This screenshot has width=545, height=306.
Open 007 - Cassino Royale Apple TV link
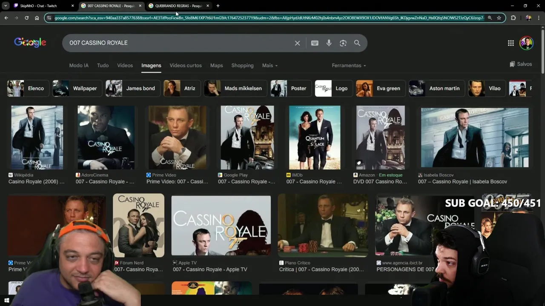(210, 269)
